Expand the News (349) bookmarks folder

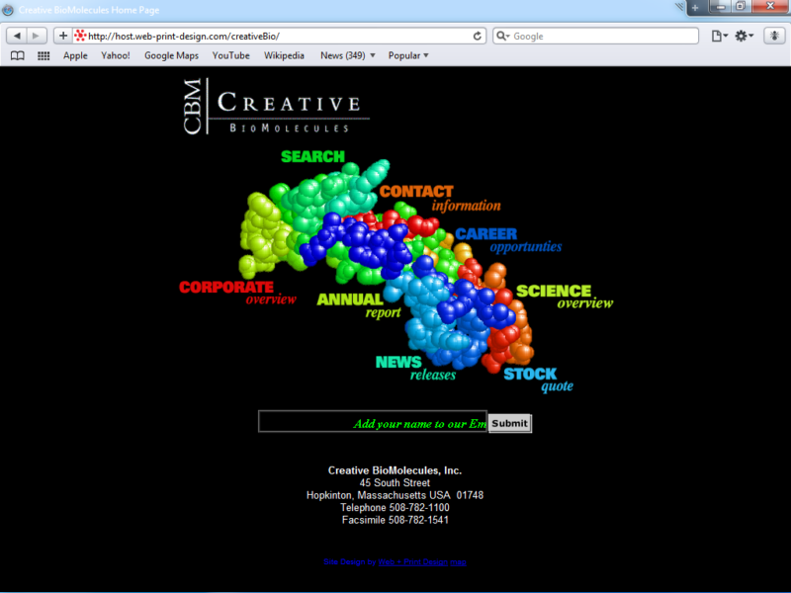tap(348, 55)
